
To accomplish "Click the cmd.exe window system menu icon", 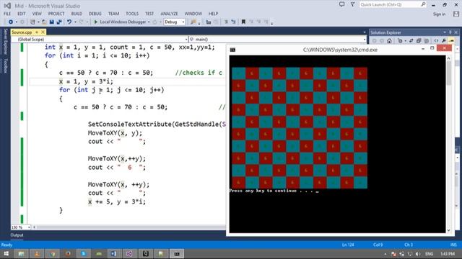I will pyautogui.click(x=232, y=50).
